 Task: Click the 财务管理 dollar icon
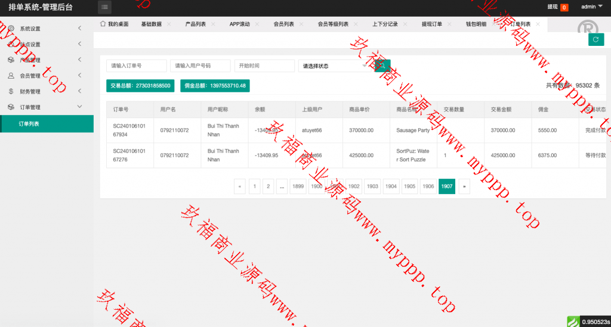click(11, 91)
